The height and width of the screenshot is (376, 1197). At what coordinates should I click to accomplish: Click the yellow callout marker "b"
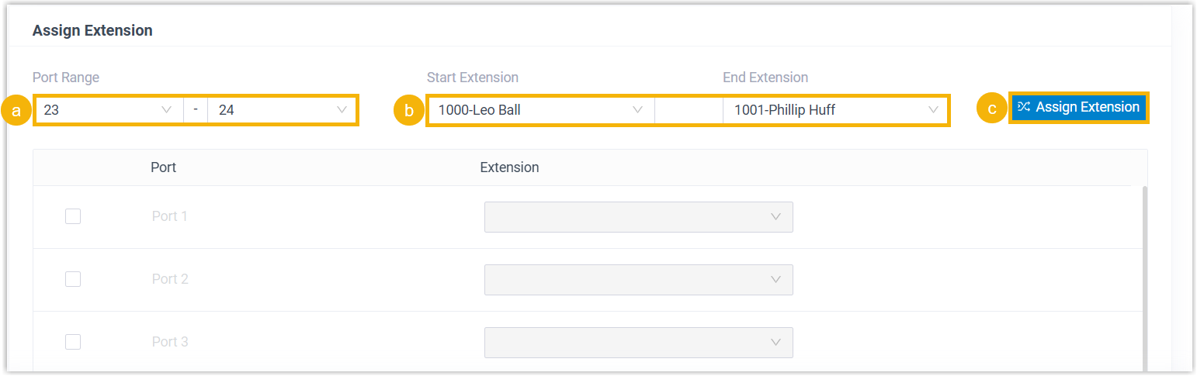pyautogui.click(x=409, y=110)
